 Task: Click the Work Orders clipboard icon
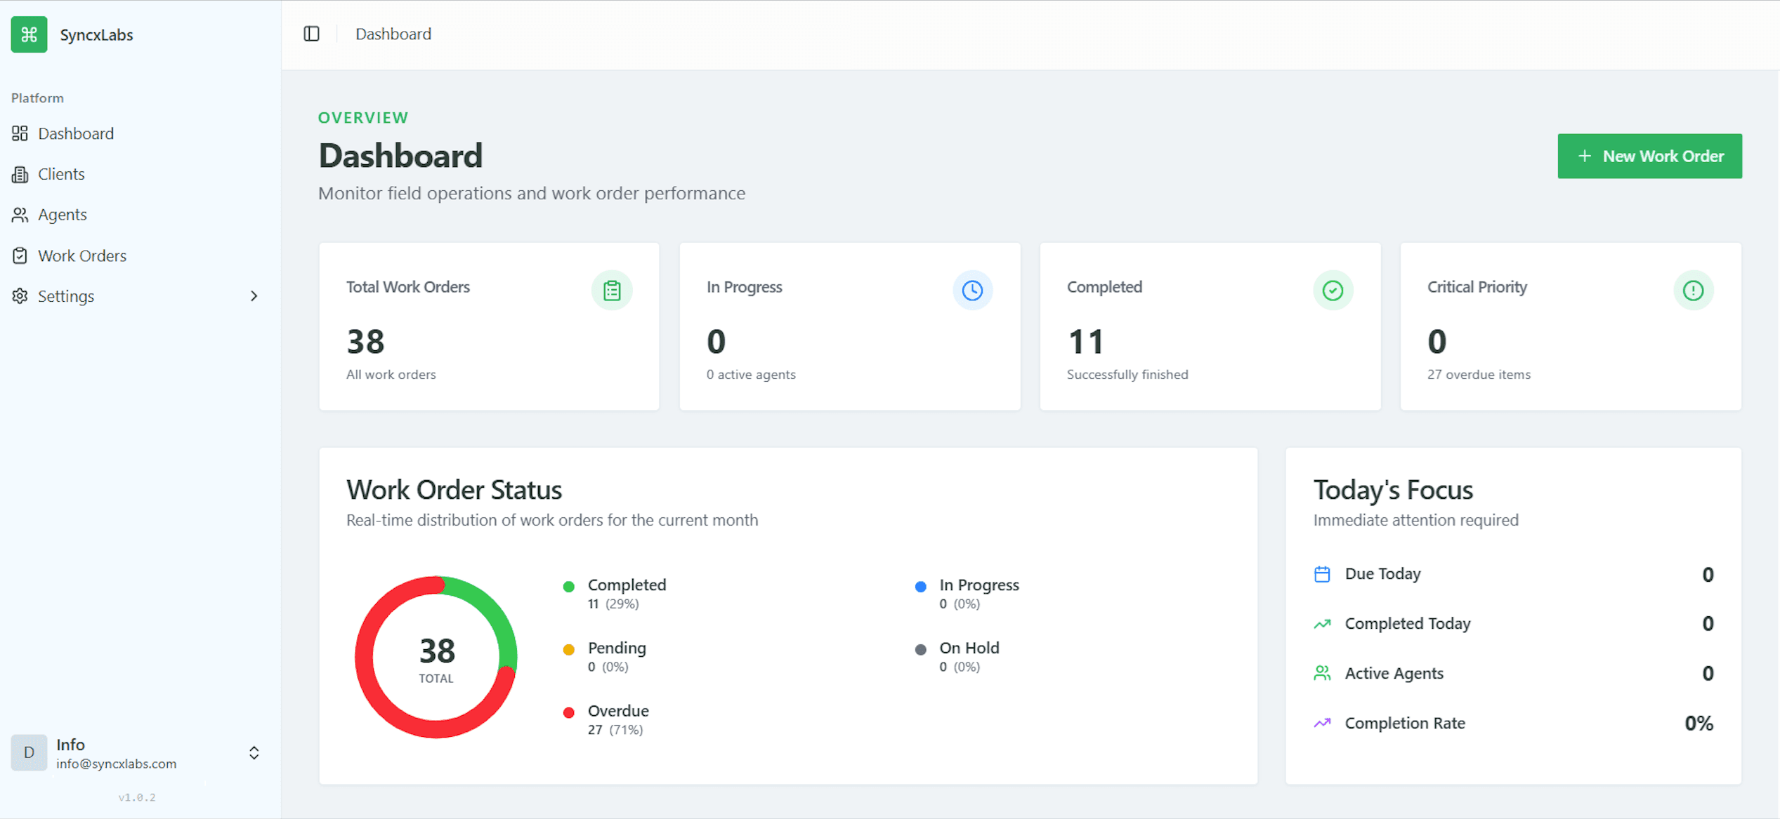[x=20, y=255]
